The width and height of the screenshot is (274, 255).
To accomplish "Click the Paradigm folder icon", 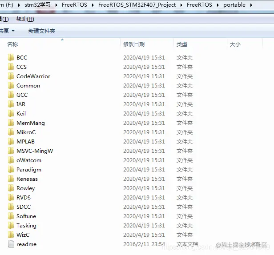I will click(11, 169).
